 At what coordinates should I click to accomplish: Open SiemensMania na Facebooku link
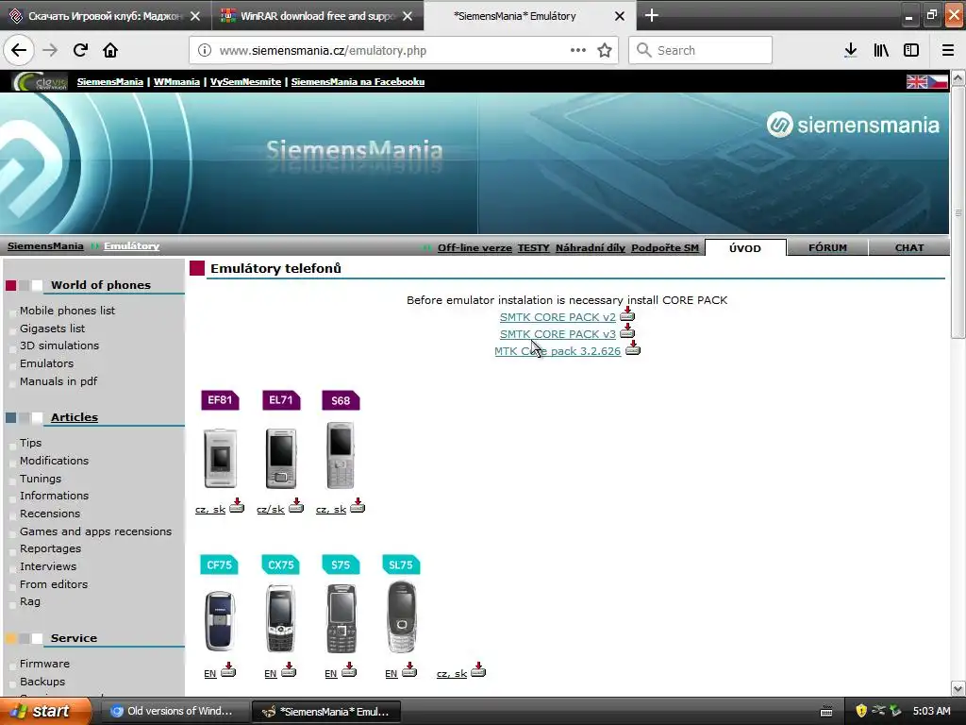[x=358, y=81]
